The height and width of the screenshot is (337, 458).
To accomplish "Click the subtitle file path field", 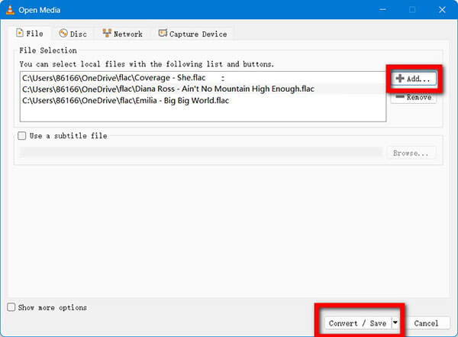I will [201, 153].
